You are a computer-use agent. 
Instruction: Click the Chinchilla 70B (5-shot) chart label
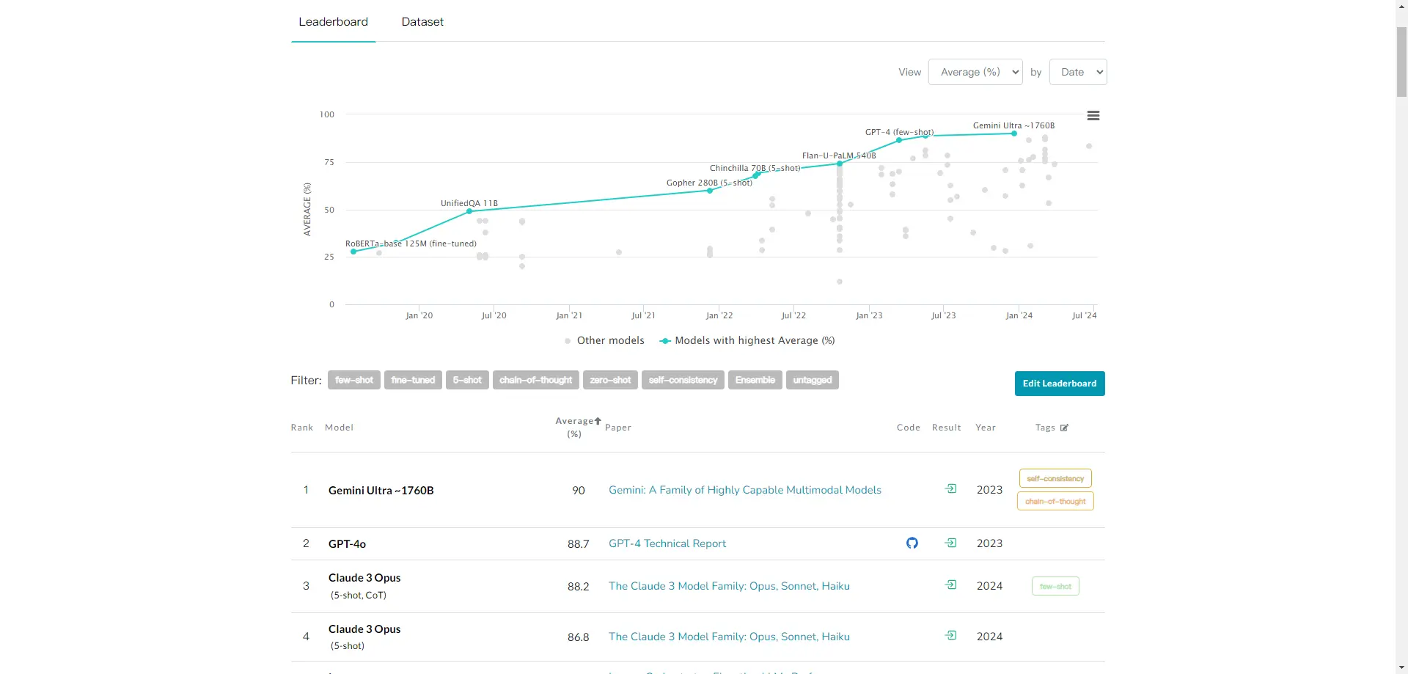[755, 168]
